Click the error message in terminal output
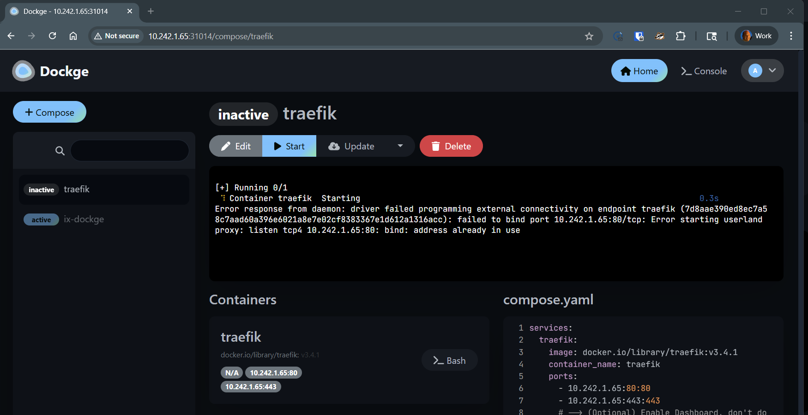The height and width of the screenshot is (415, 808). click(x=491, y=219)
